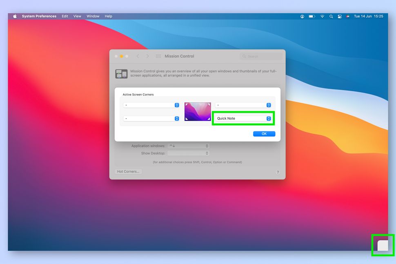Click the Quick Note indicator at screen corner
This screenshot has width=396, height=264.
click(x=382, y=245)
